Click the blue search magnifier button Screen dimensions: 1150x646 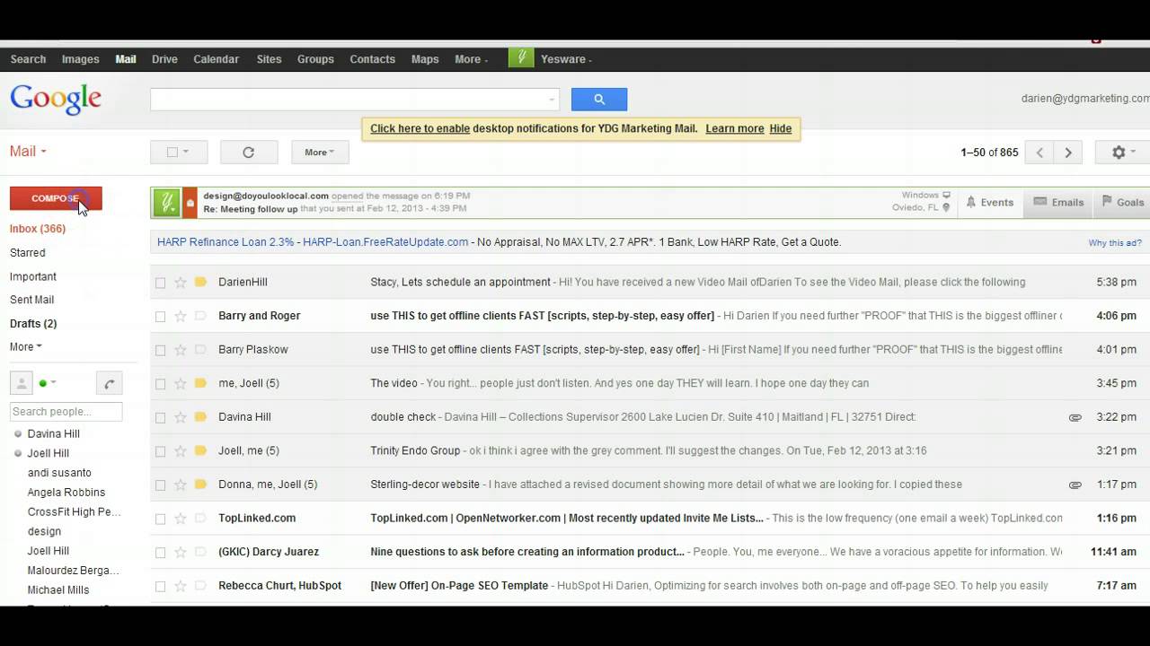(599, 100)
